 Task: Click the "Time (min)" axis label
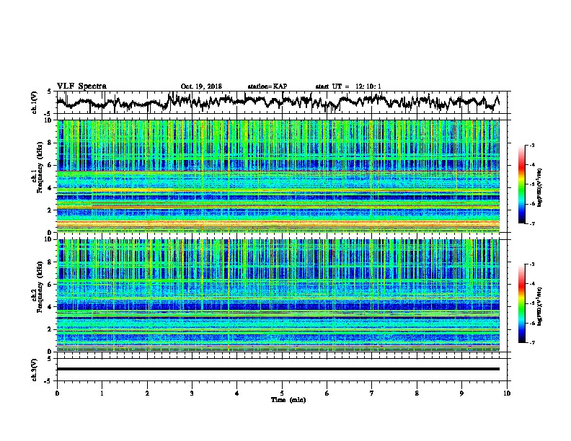pos(288,400)
